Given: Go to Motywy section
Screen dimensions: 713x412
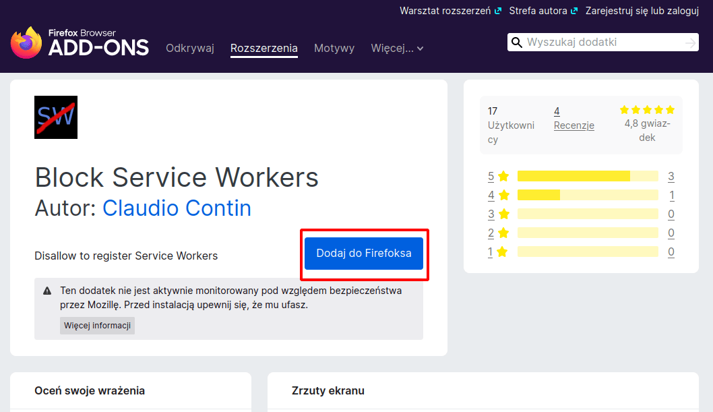Looking at the screenshot, I should tap(334, 48).
